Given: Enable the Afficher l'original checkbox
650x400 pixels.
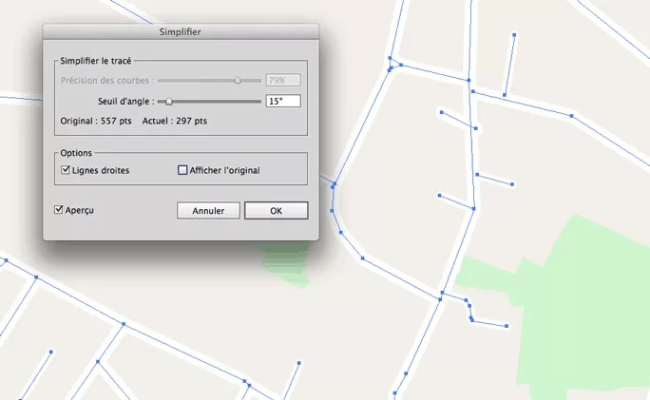Looking at the screenshot, I should click(183, 171).
